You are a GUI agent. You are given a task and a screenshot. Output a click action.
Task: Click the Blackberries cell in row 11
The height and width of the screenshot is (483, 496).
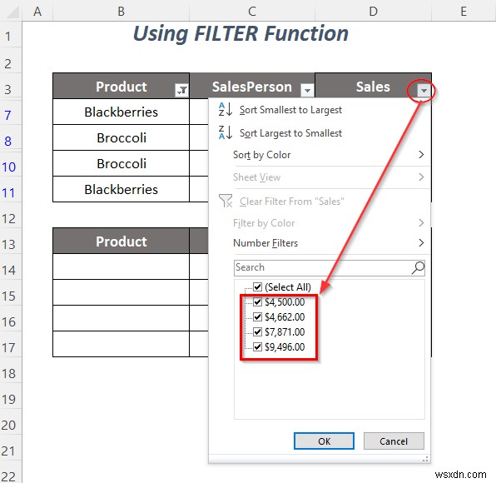point(122,189)
